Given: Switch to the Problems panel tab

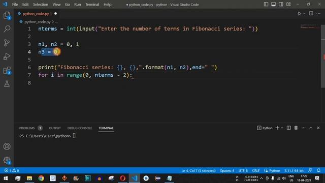Looking at the screenshot, I should (x=27, y=128).
